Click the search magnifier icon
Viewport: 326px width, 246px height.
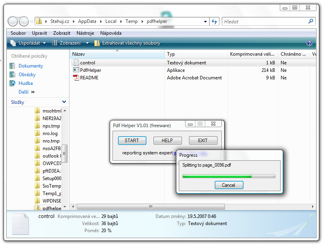tap(311, 21)
